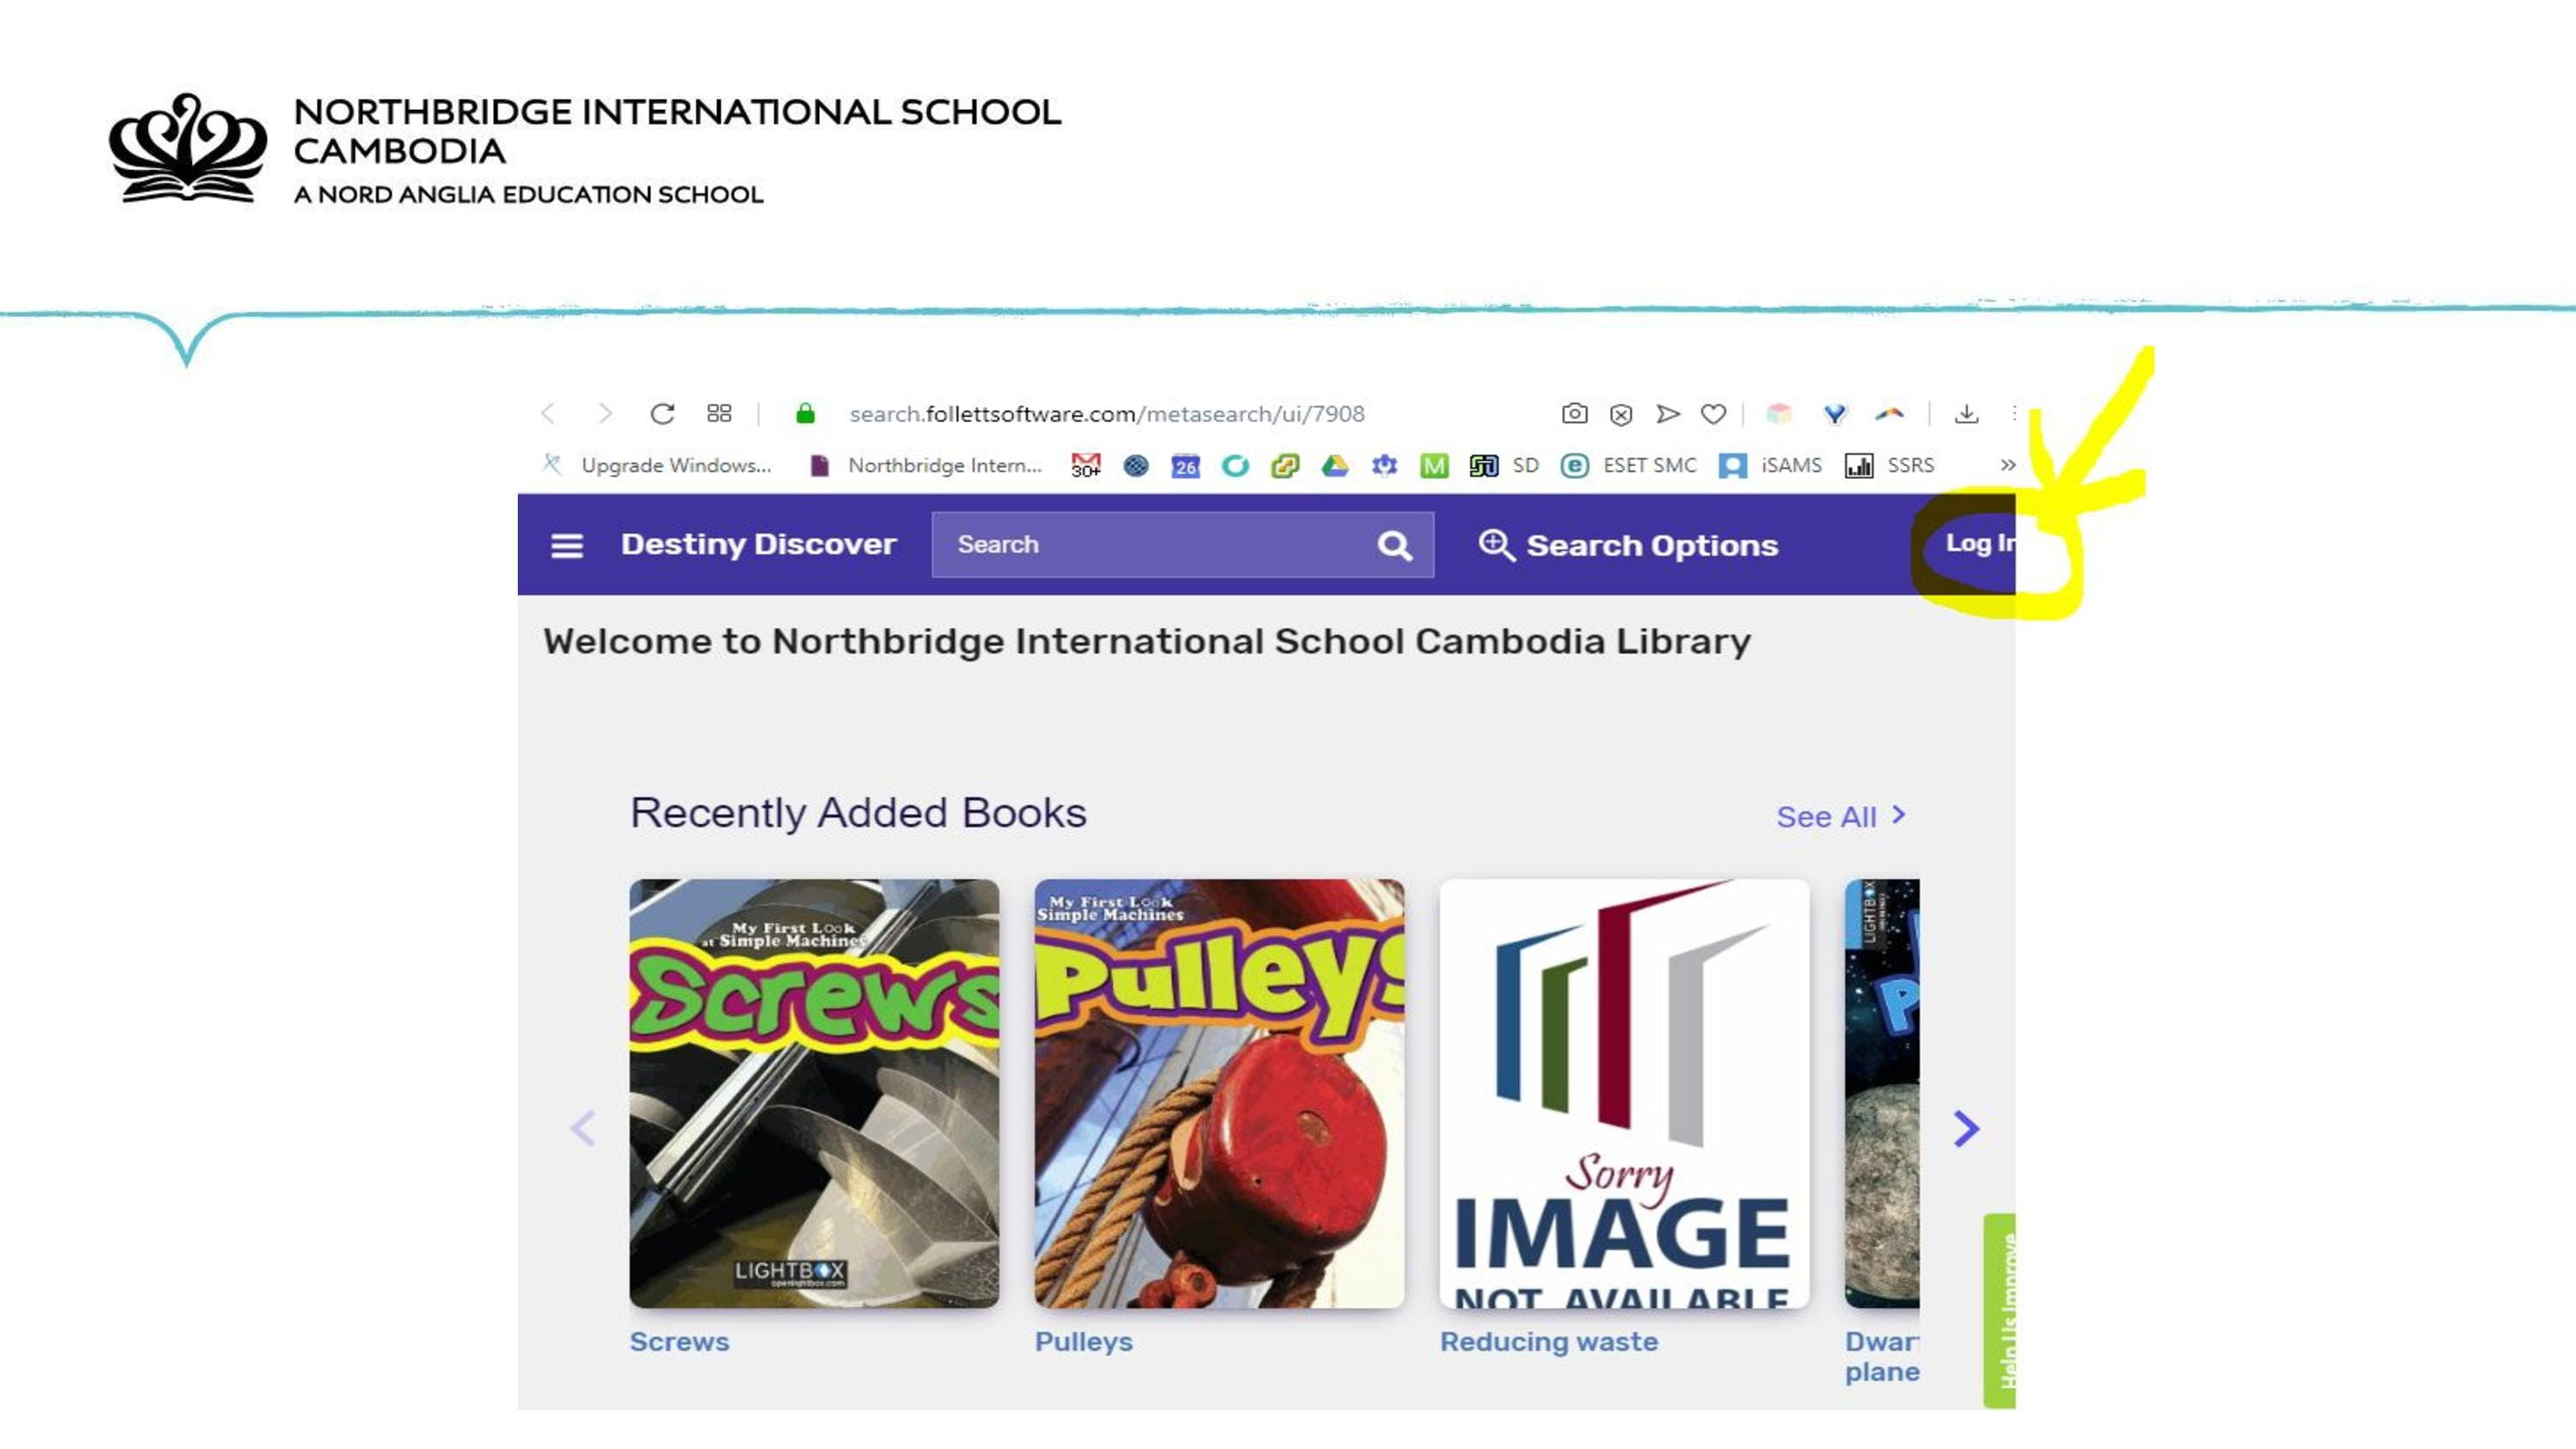The width and height of the screenshot is (2576, 1449).
Task: See All recently added books
Action: [1841, 817]
